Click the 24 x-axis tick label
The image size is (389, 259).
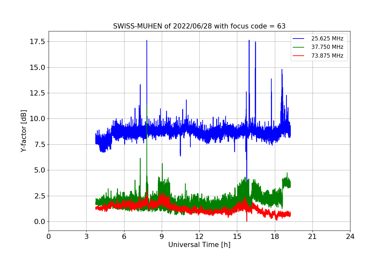pyautogui.click(x=350, y=237)
